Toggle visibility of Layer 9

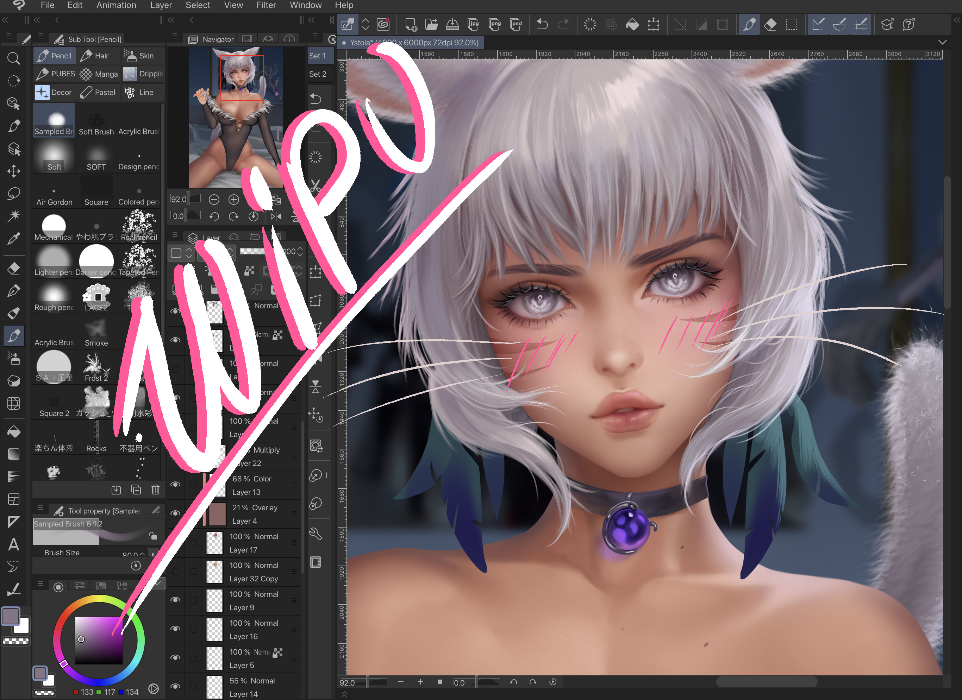tap(175, 600)
